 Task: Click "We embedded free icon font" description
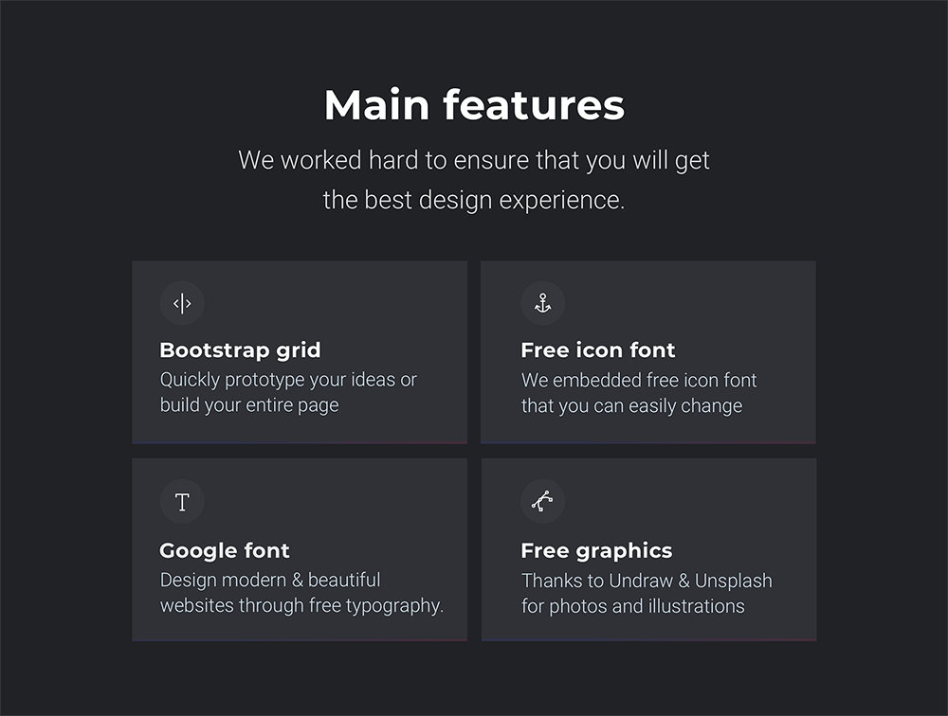click(639, 381)
